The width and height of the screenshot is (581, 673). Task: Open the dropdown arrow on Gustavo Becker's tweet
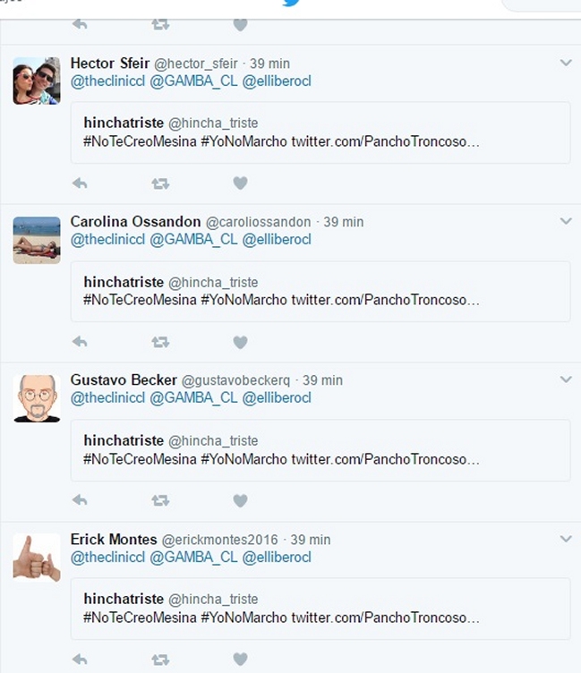(x=565, y=379)
